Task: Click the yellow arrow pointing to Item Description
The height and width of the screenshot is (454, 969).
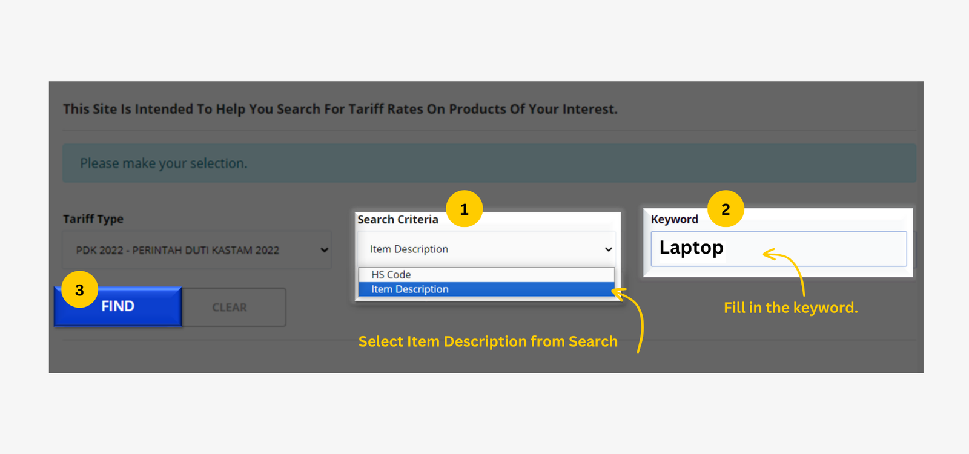Action: (x=632, y=321)
